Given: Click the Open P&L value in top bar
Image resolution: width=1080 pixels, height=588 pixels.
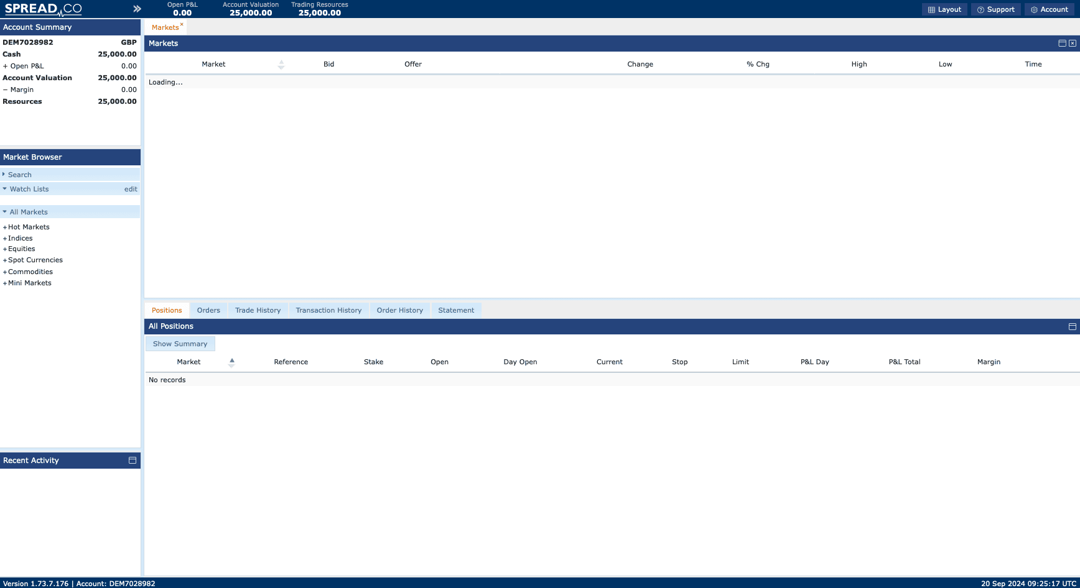Looking at the screenshot, I should pos(182,13).
